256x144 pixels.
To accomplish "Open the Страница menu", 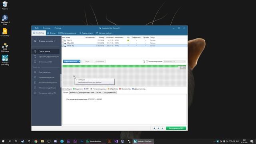I will point(47,28).
